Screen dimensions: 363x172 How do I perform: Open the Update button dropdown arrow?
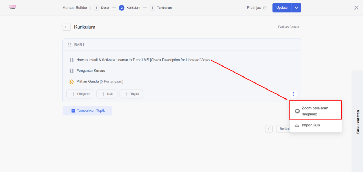296,8
